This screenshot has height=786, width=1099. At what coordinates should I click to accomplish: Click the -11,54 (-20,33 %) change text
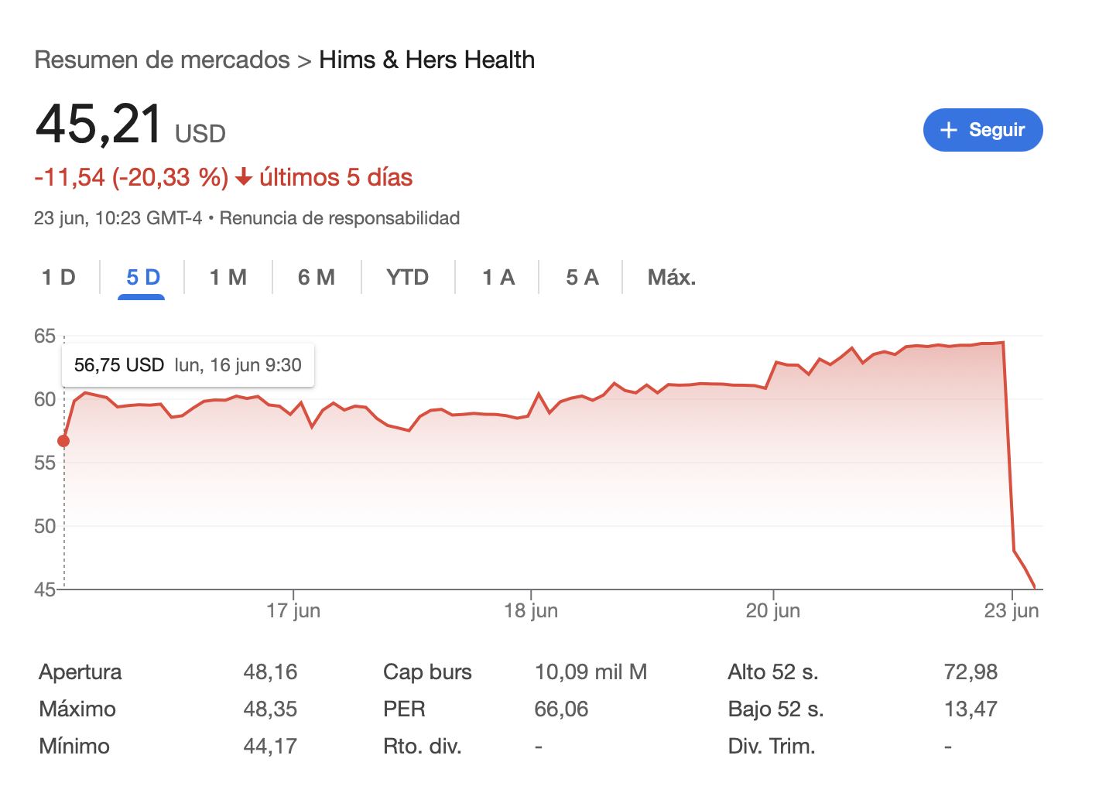click(x=132, y=177)
